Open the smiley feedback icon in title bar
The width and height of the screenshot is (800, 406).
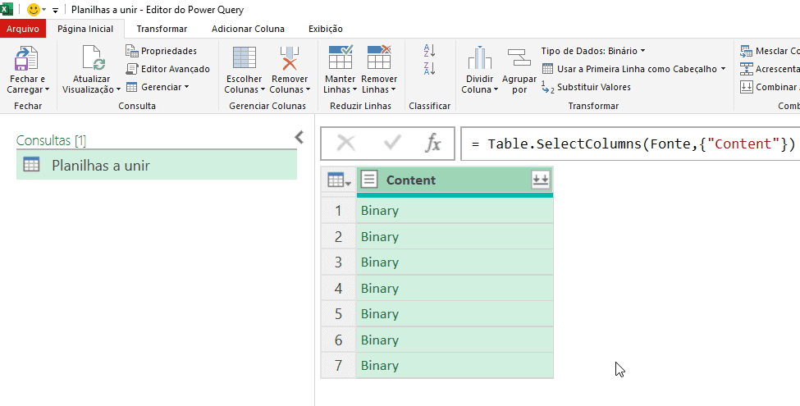(33, 10)
